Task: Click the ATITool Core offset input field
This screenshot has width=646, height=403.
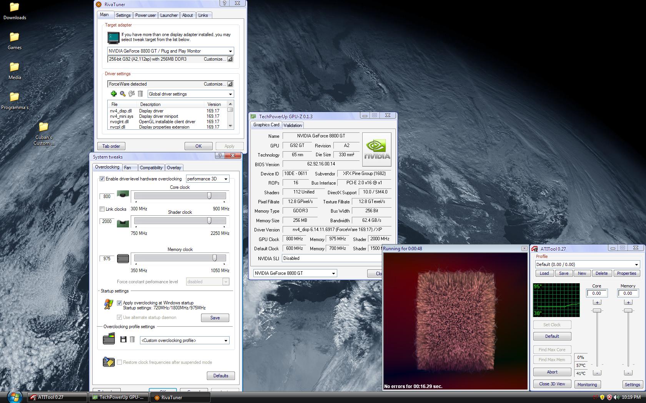Action: coord(597,293)
